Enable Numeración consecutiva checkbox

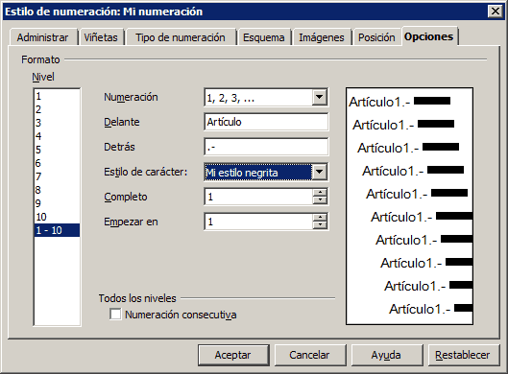115,315
